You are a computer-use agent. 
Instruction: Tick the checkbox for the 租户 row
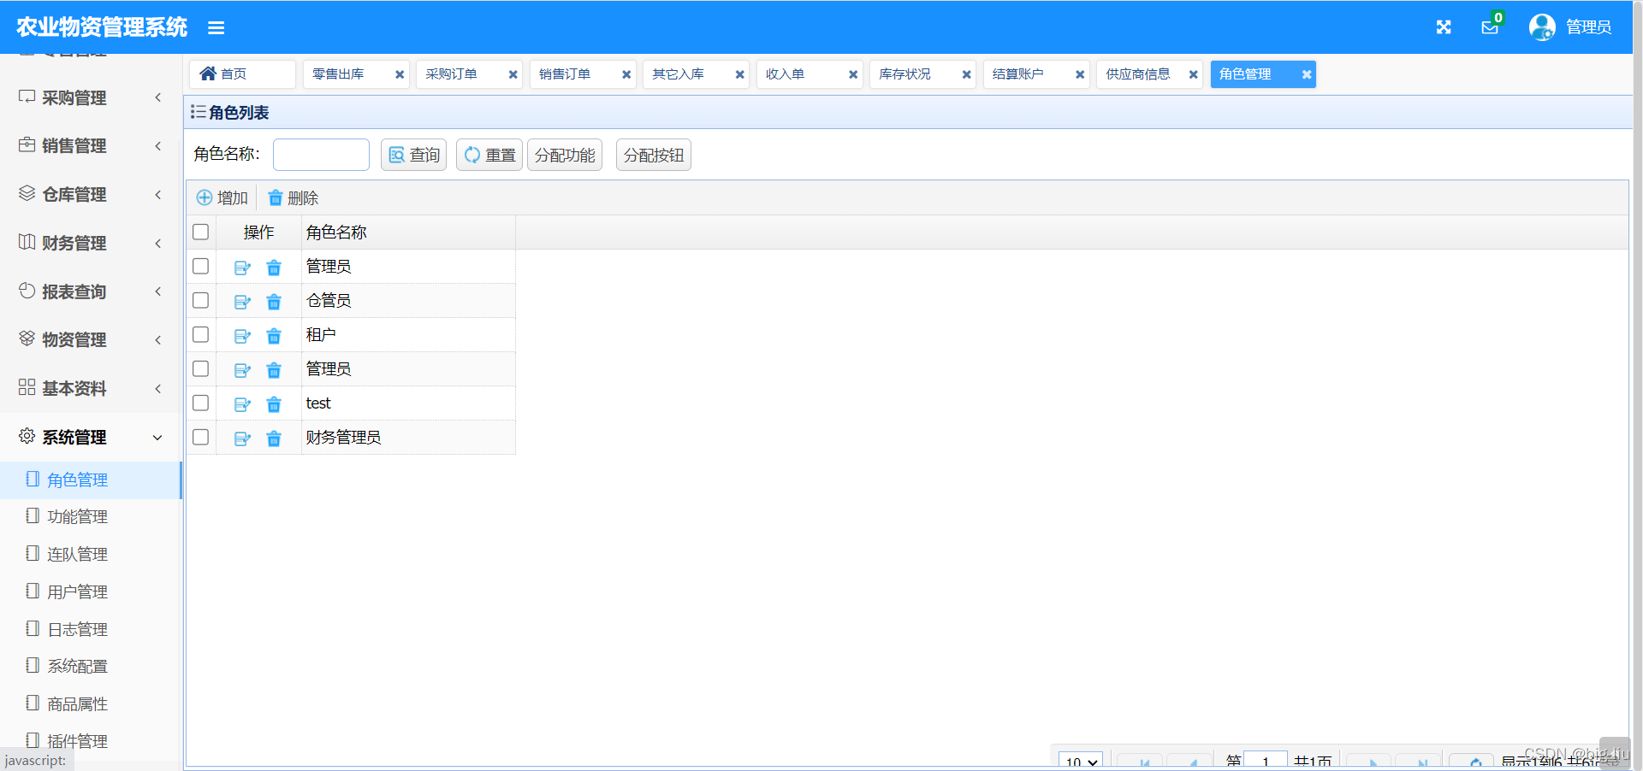tap(201, 334)
